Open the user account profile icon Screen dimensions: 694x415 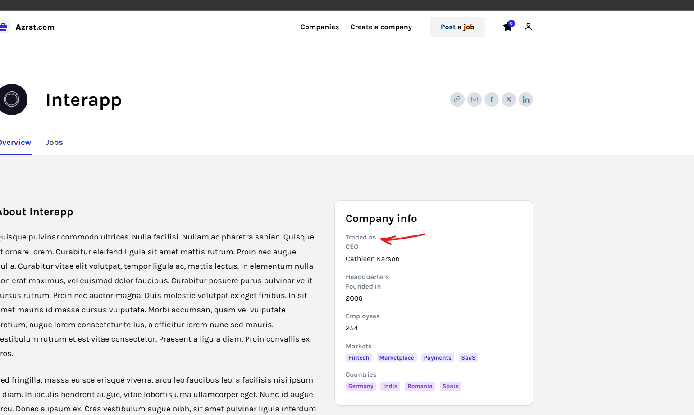(x=528, y=27)
